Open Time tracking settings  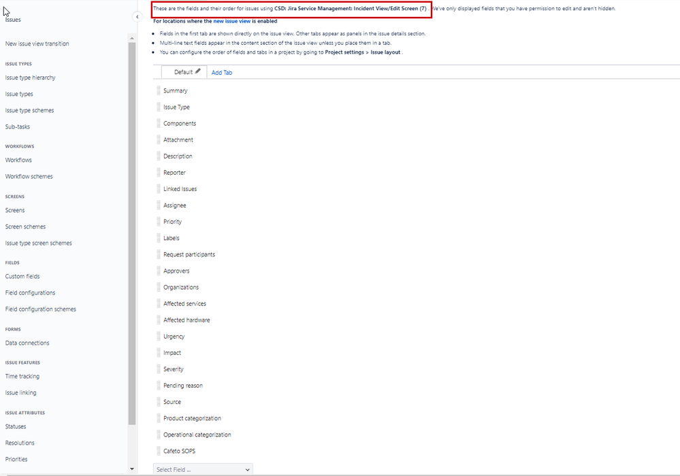pos(22,377)
